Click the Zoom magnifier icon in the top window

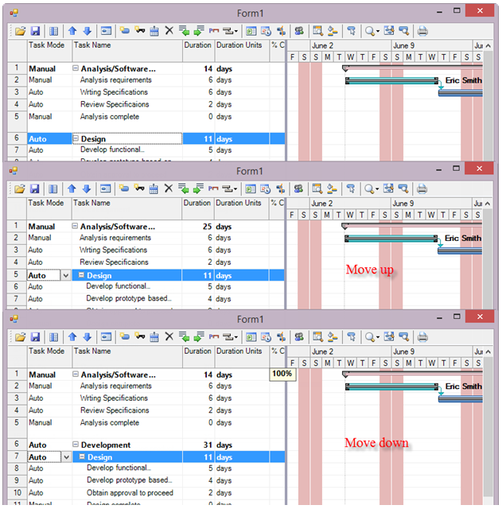coord(369,31)
